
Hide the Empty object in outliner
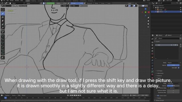pyautogui.click(x=181, y=10)
